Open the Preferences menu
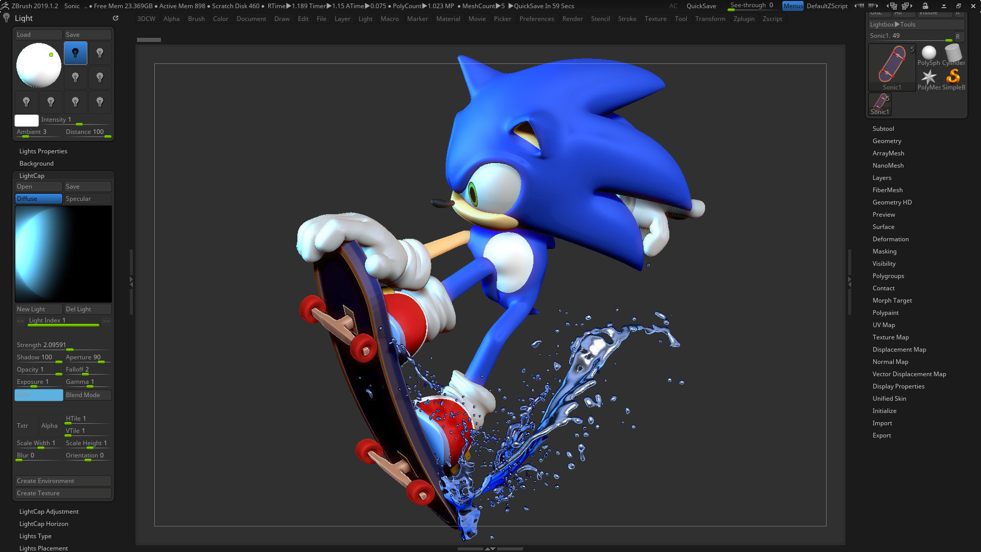981x552 pixels. coord(536,19)
